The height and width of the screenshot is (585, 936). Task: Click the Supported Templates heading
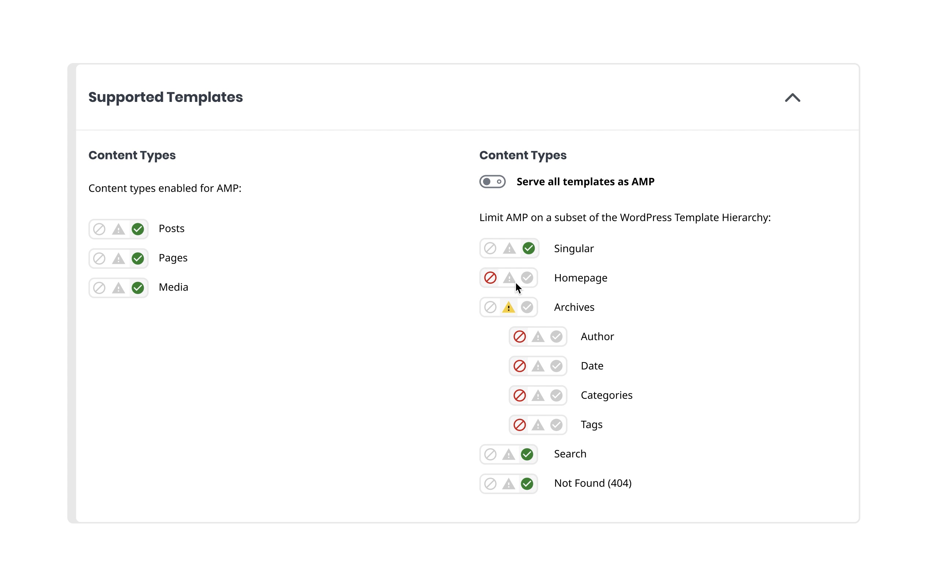[166, 97]
